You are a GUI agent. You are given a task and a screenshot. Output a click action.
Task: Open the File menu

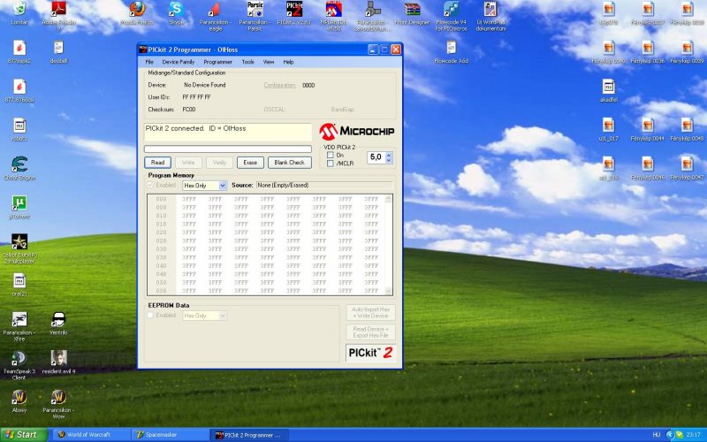[x=149, y=62]
